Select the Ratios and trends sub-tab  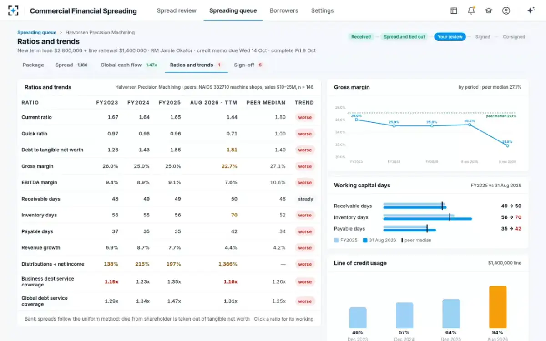(196, 65)
